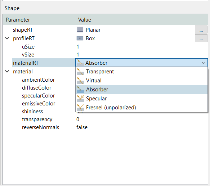
Task: Select Specular material option
Action: [142, 99]
